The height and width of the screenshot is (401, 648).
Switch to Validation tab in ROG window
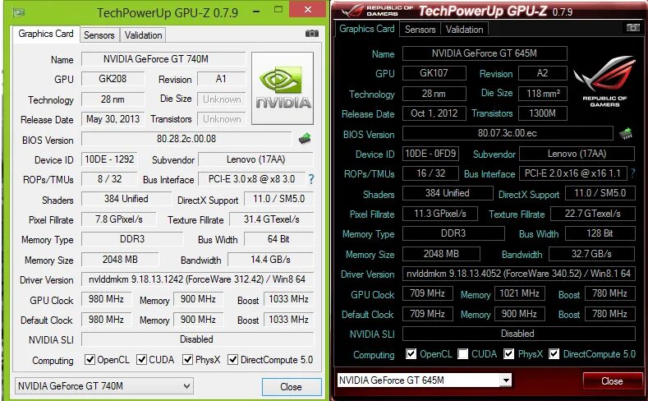pyautogui.click(x=465, y=30)
